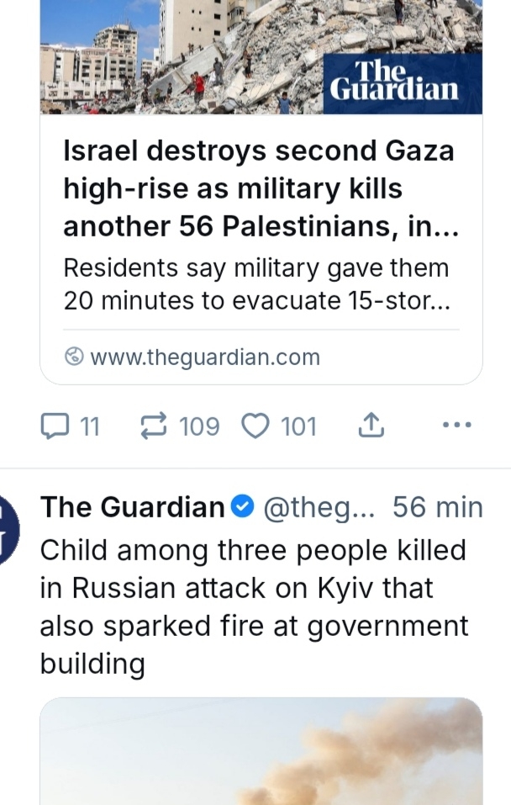The image size is (511, 805).
Task: Open the 'Israel destroys second Gaza high-rise' headline
Action: pyautogui.click(x=260, y=189)
